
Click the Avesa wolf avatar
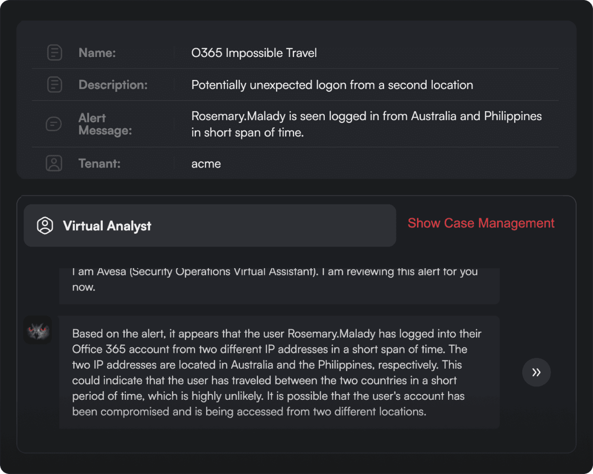point(38,330)
